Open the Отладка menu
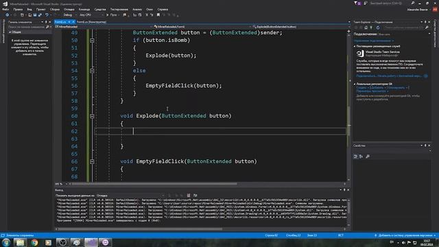This screenshot has width=439, height=247. 69,9
